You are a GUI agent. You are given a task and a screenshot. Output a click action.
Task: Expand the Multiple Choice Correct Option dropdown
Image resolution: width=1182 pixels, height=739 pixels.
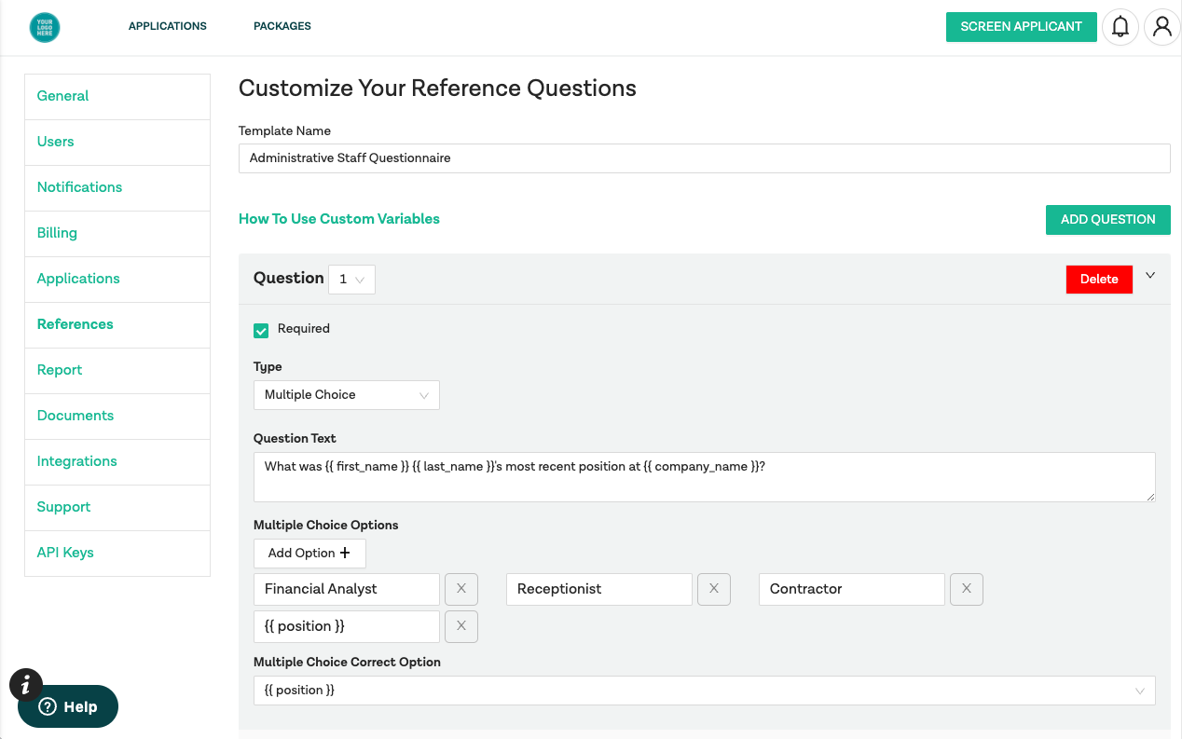point(704,691)
